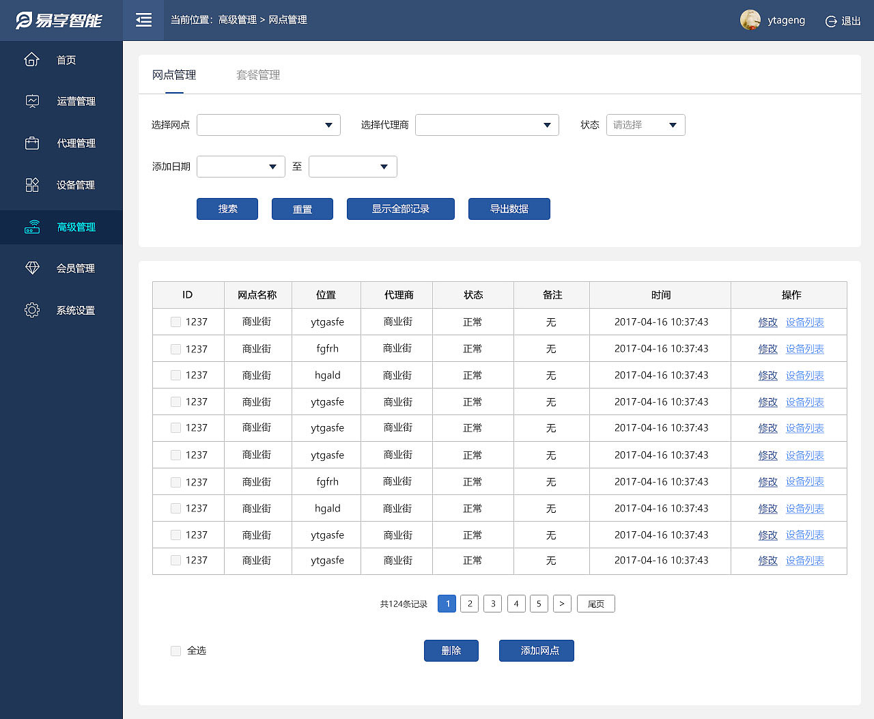Open the 会员管理 diamond icon

coord(32,268)
